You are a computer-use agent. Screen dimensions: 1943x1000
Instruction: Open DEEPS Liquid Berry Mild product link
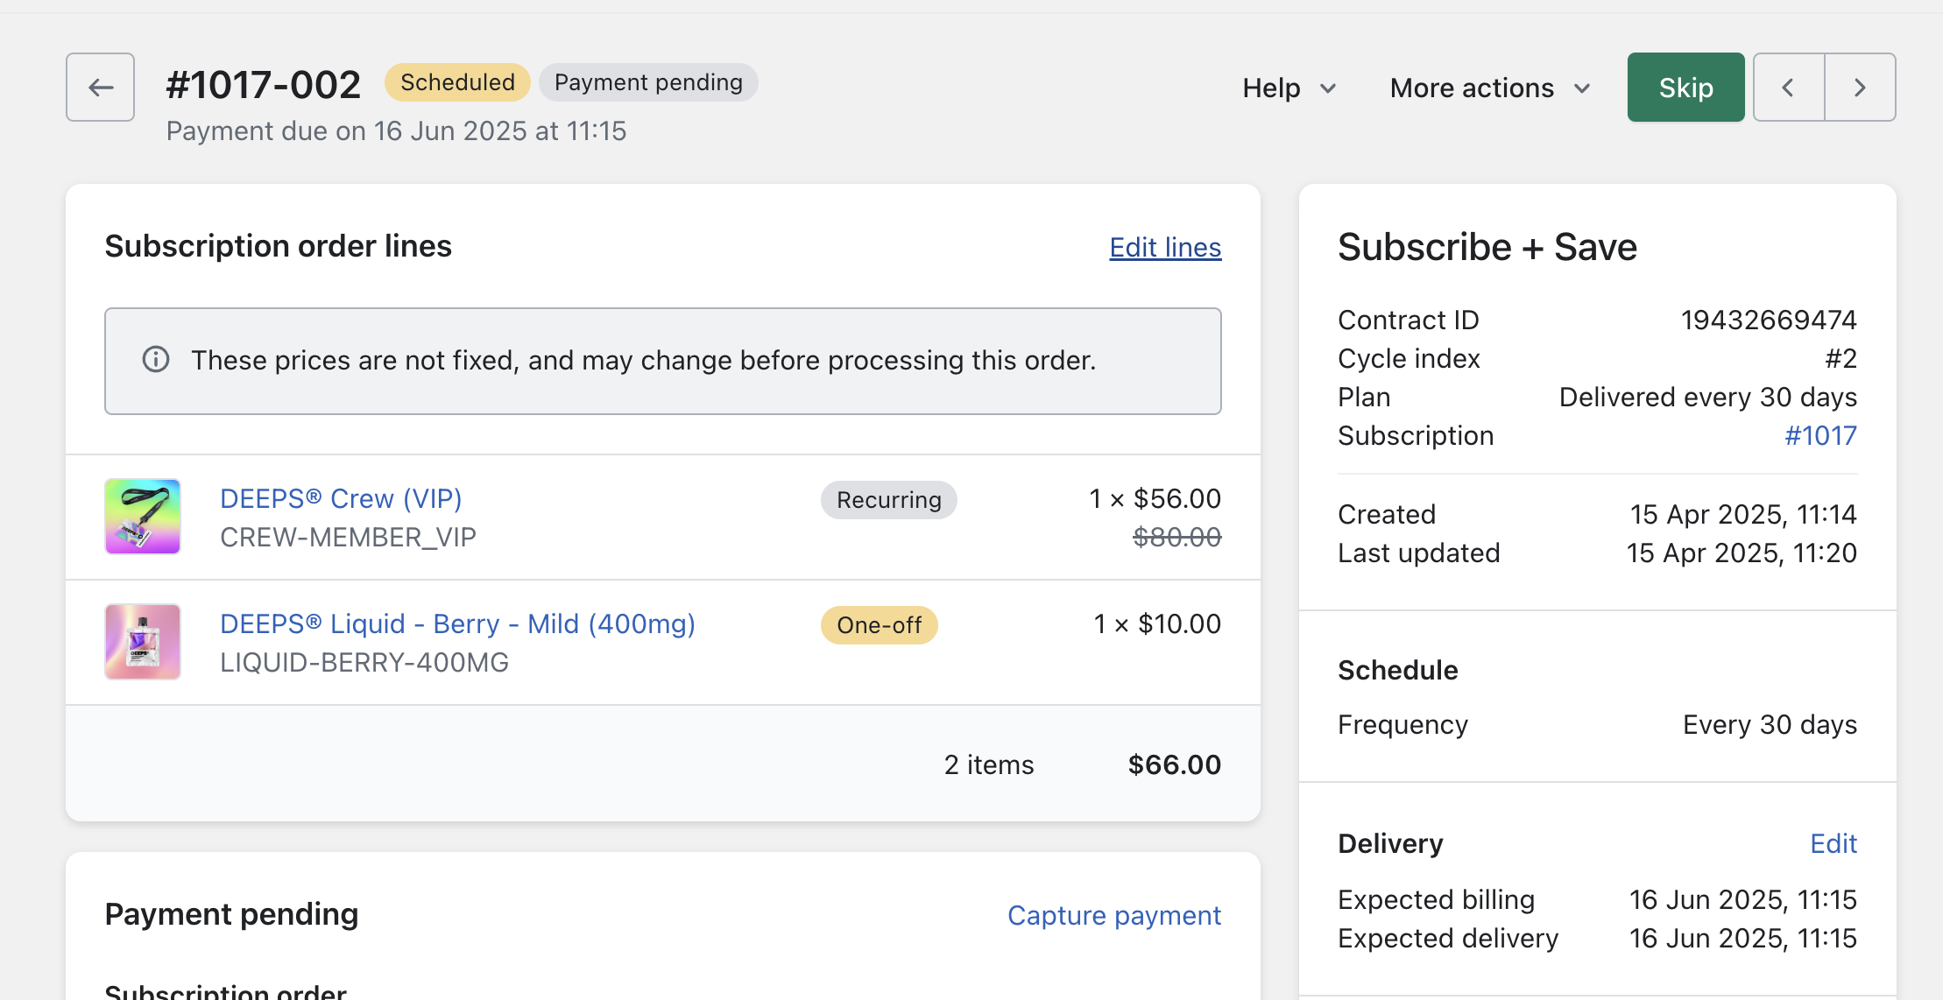(457, 623)
